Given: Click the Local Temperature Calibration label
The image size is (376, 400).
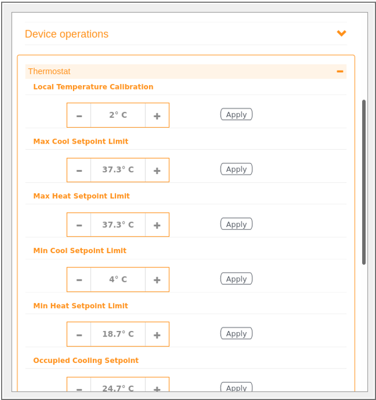Looking at the screenshot, I should pyautogui.click(x=93, y=87).
